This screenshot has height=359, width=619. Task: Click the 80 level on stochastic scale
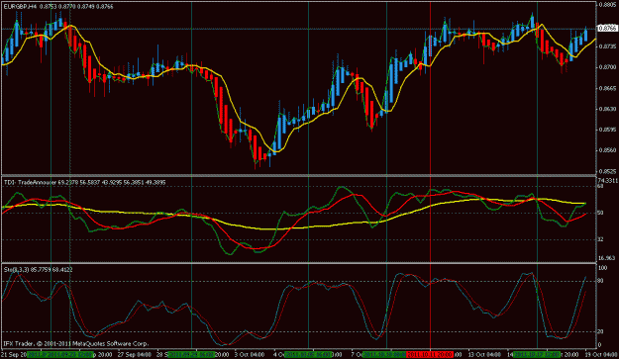(x=600, y=281)
